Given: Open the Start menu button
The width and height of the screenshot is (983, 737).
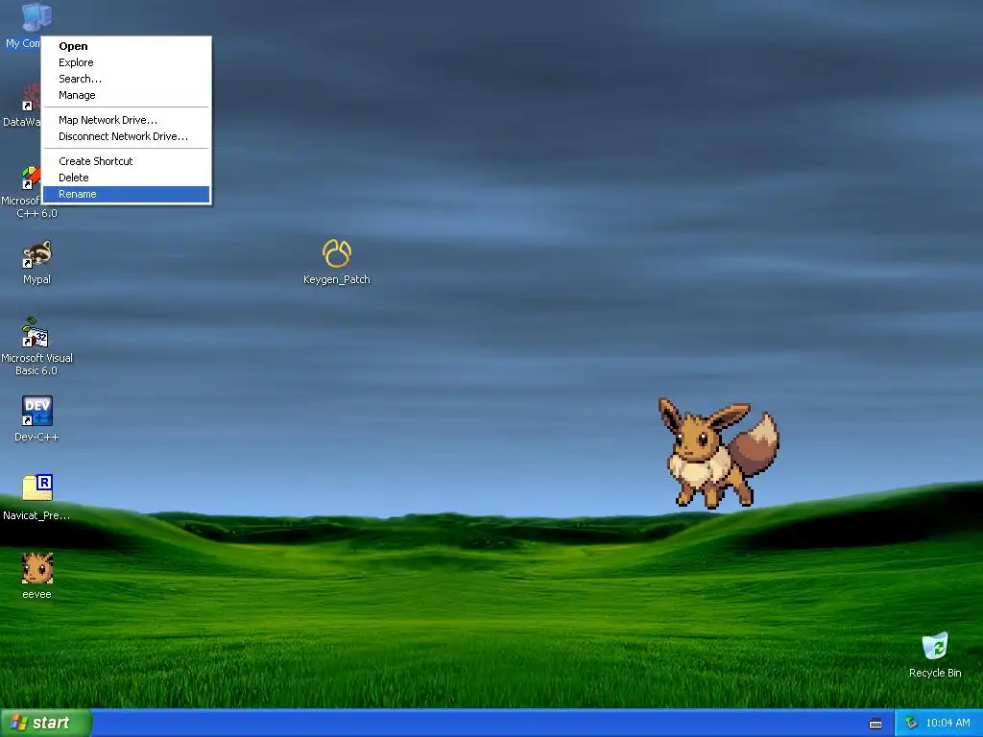Looking at the screenshot, I should tap(46, 723).
